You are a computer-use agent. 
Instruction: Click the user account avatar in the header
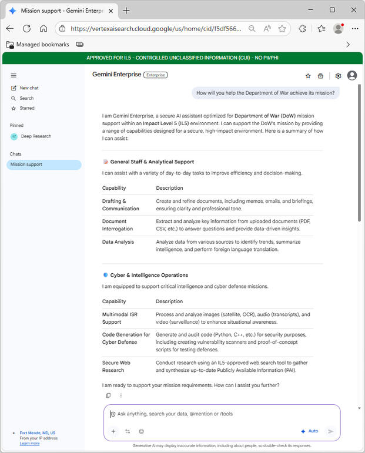[352, 75]
